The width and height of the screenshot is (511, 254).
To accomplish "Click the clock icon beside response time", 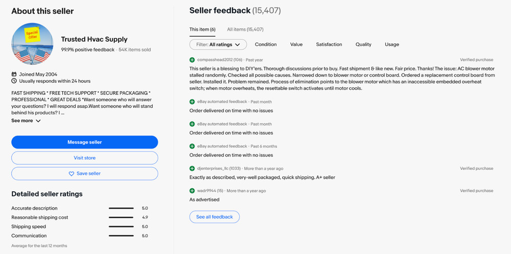I will click(14, 81).
